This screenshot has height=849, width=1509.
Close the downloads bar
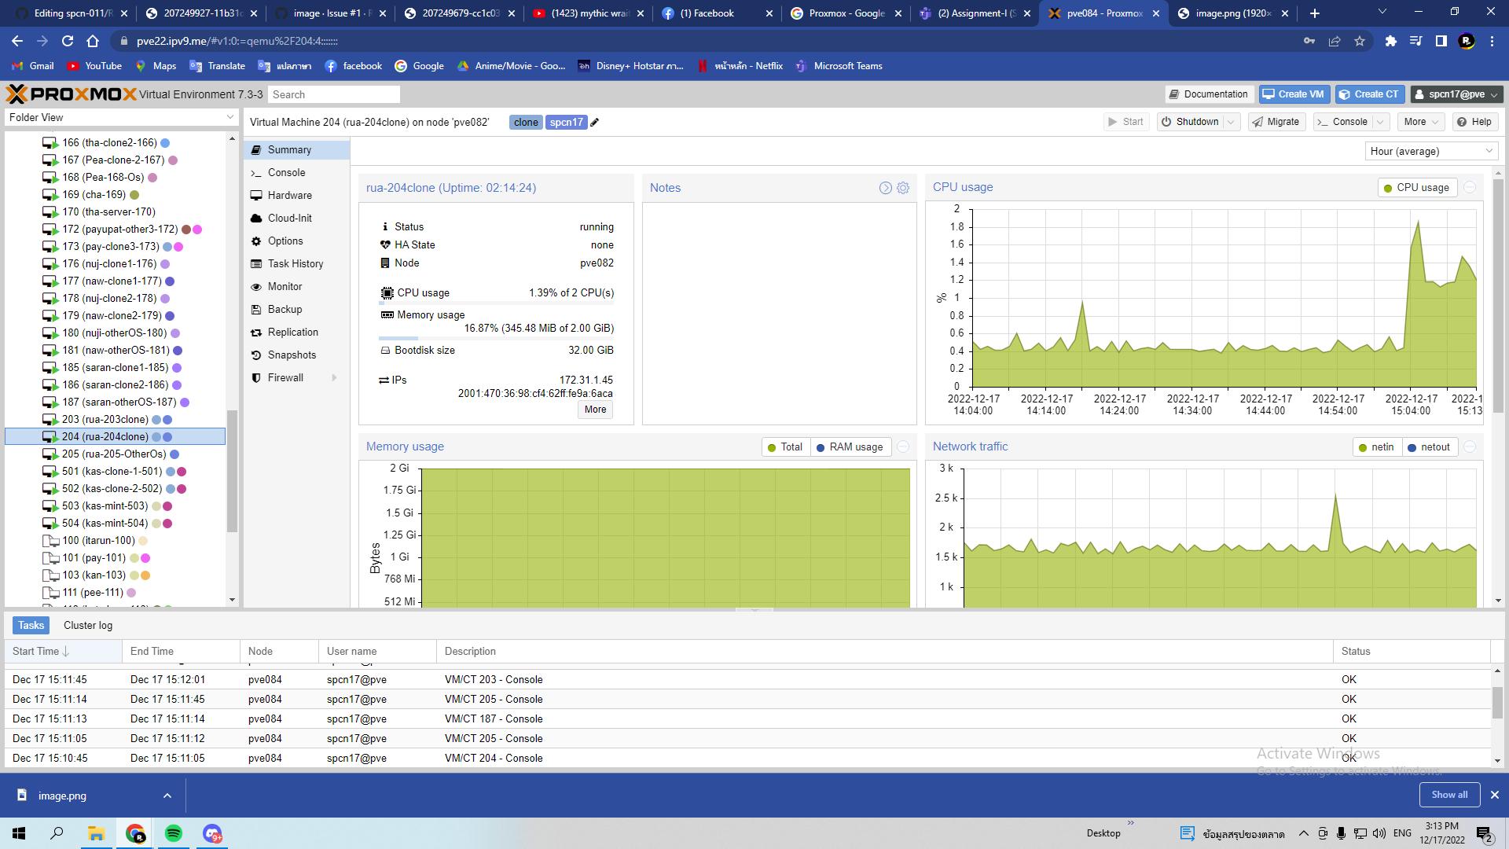1495,796
